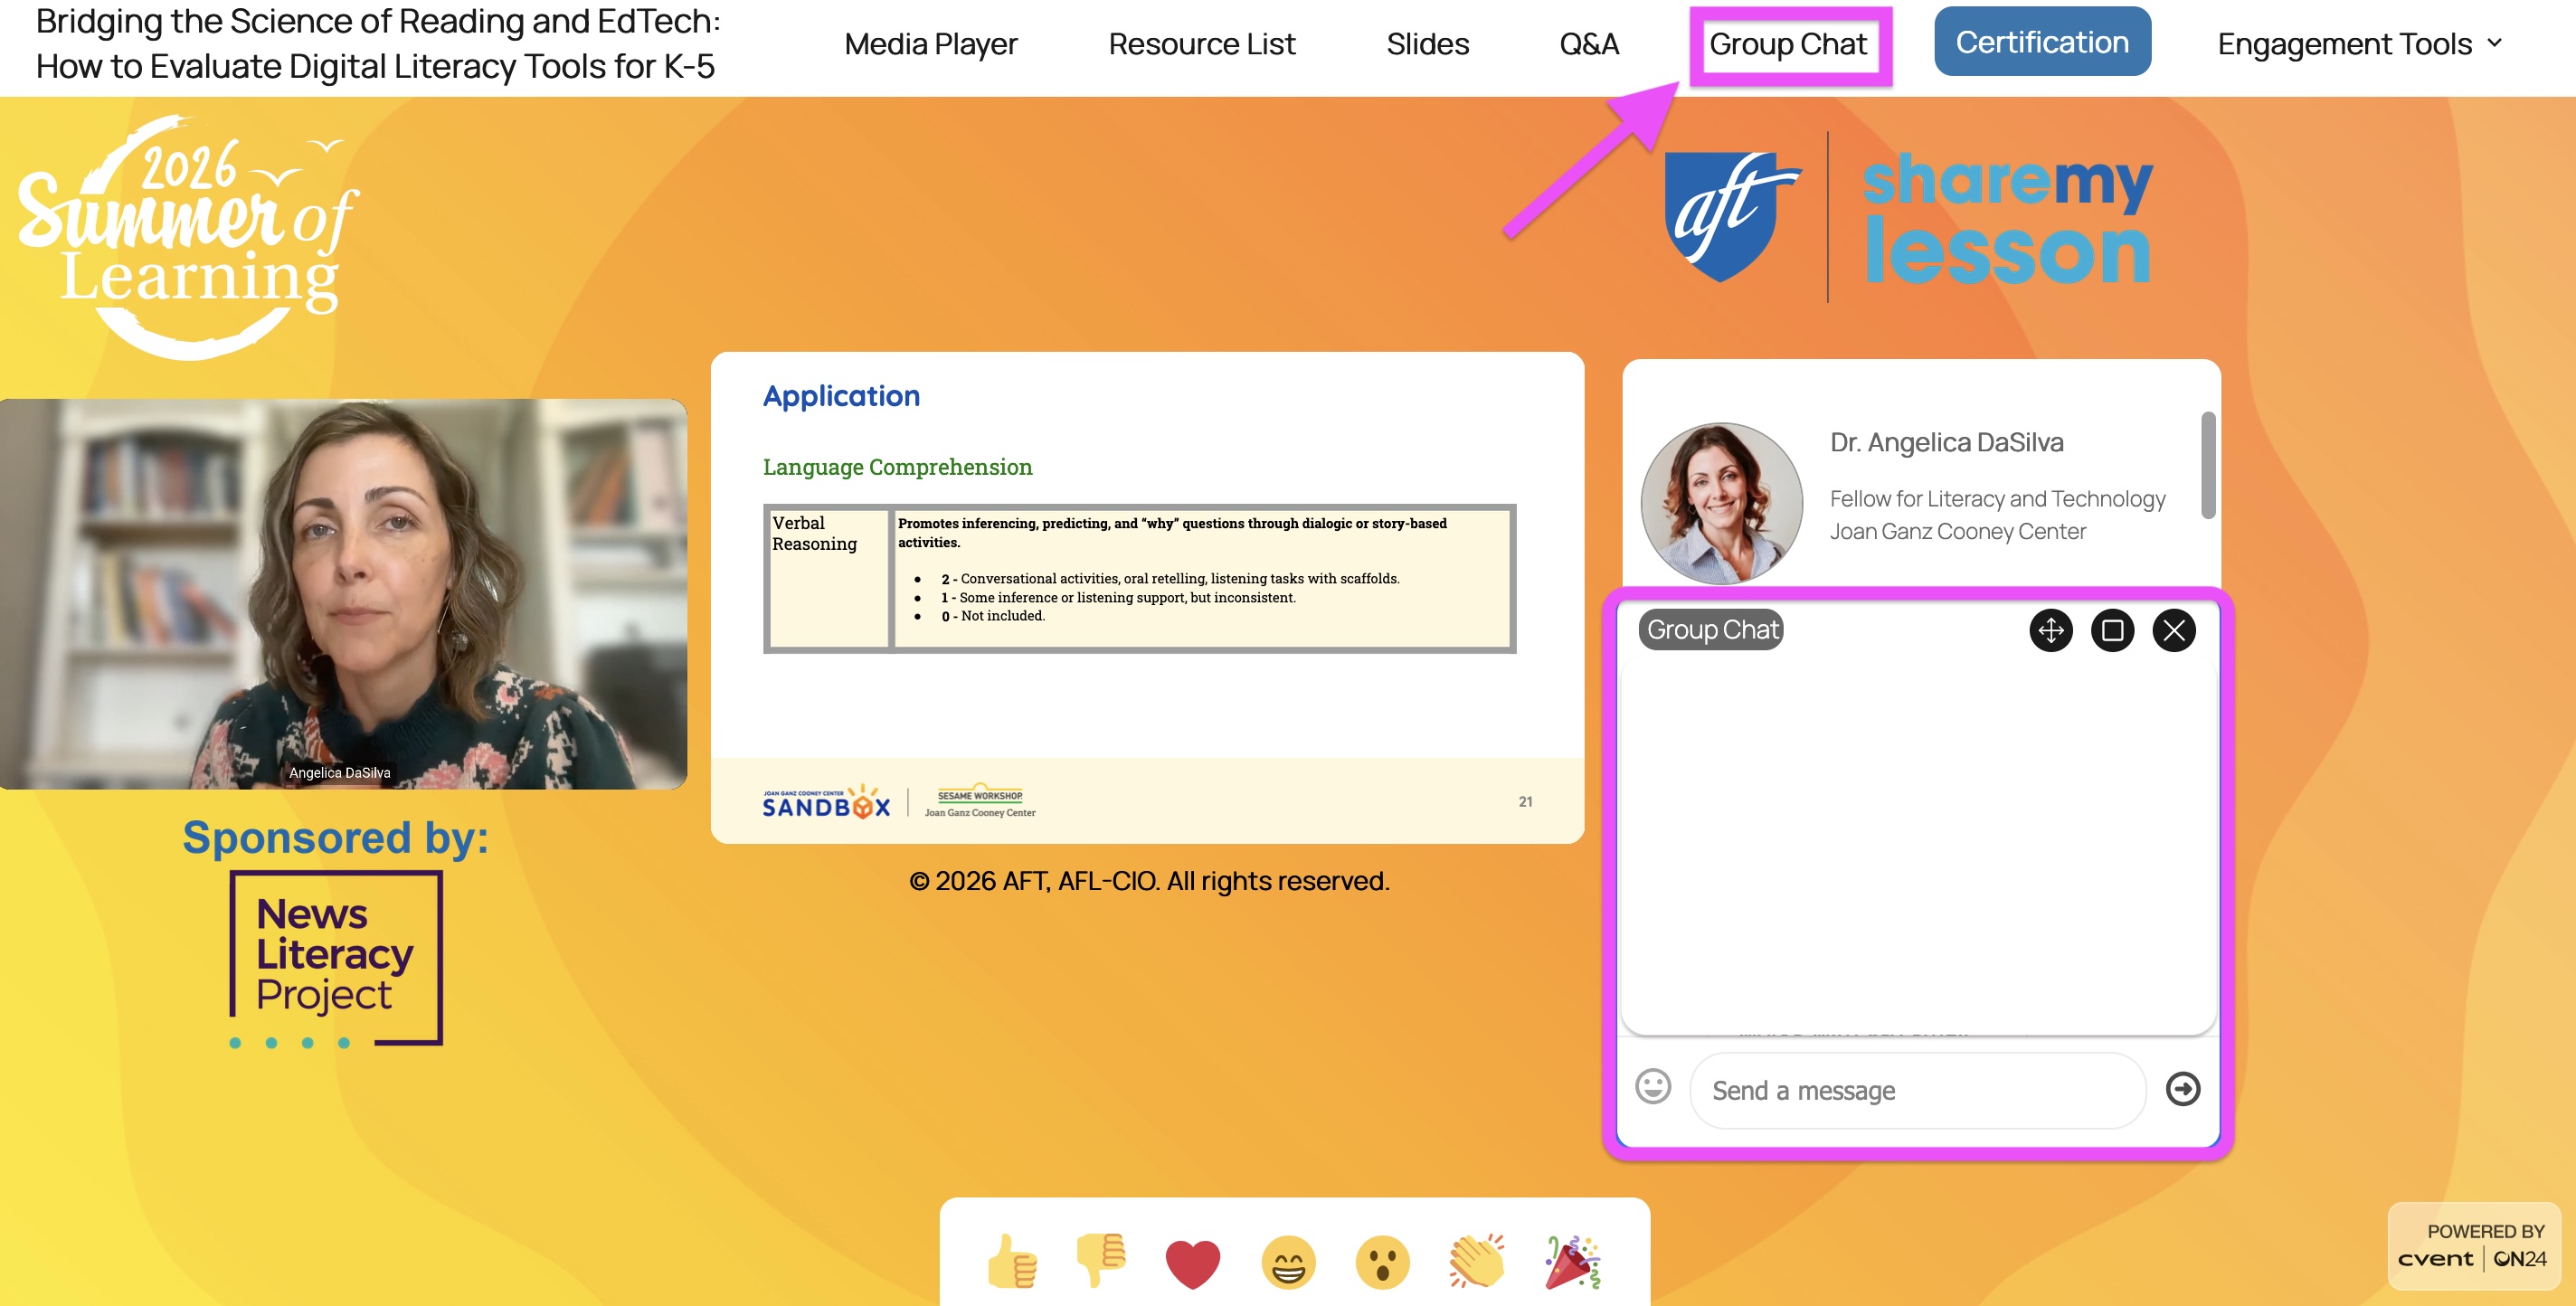Open the Resource List tab
Viewport: 2576px width, 1306px height.
[x=1201, y=44]
